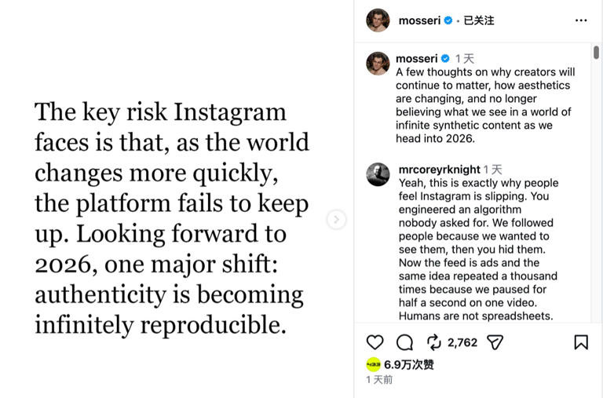
Task: Share post via paper plane icon
Action: [x=495, y=342]
